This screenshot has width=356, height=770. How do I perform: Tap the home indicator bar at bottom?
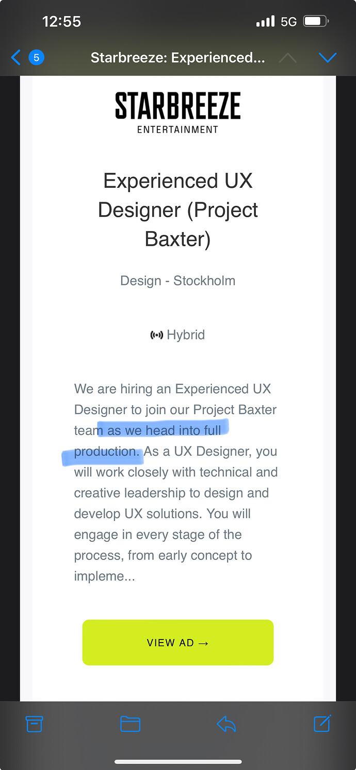(x=178, y=762)
